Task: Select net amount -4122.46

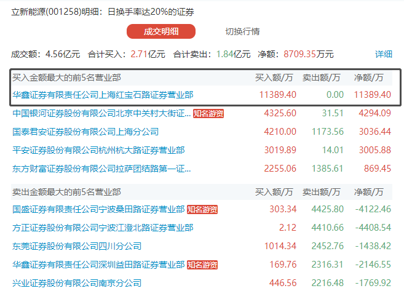Action: (x=373, y=209)
